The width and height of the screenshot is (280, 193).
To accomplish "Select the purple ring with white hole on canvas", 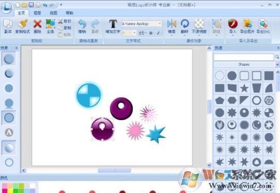I will tap(122, 108).
